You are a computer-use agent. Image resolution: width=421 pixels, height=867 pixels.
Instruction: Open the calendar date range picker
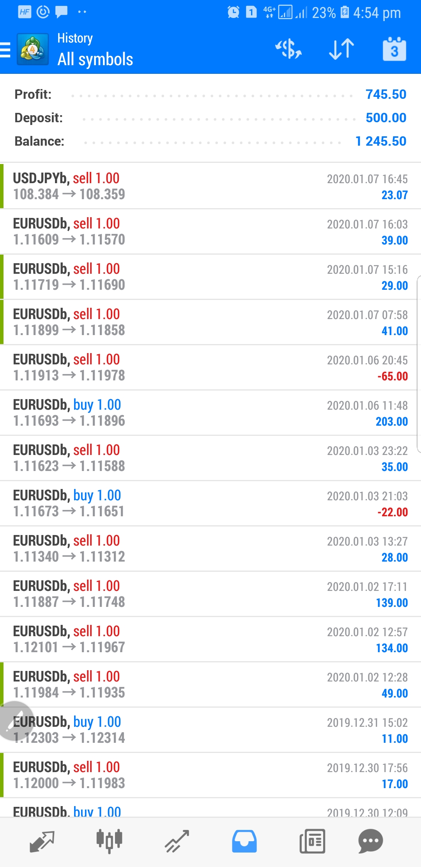pyautogui.click(x=394, y=49)
